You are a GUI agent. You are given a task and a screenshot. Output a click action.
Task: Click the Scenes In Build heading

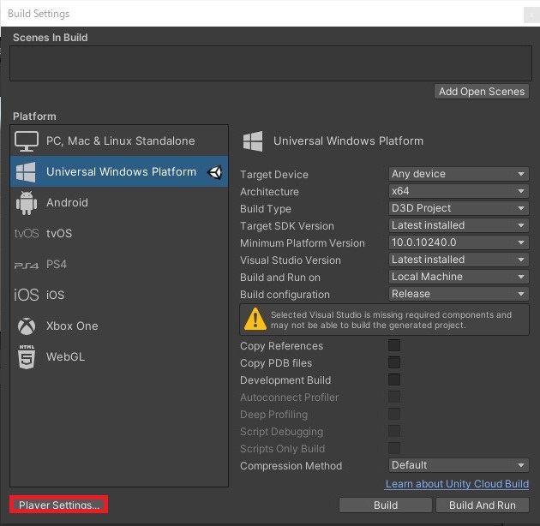51,38
